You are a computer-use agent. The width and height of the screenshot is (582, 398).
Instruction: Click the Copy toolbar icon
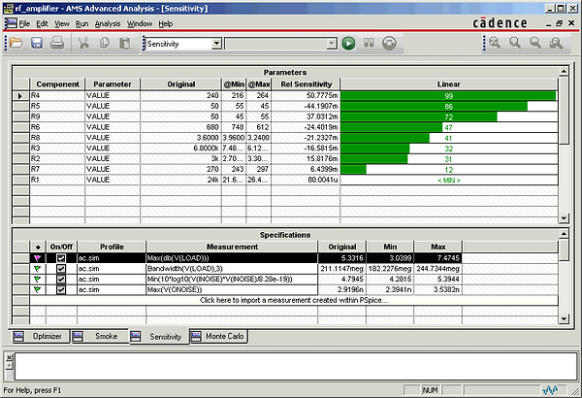pyautogui.click(x=105, y=43)
